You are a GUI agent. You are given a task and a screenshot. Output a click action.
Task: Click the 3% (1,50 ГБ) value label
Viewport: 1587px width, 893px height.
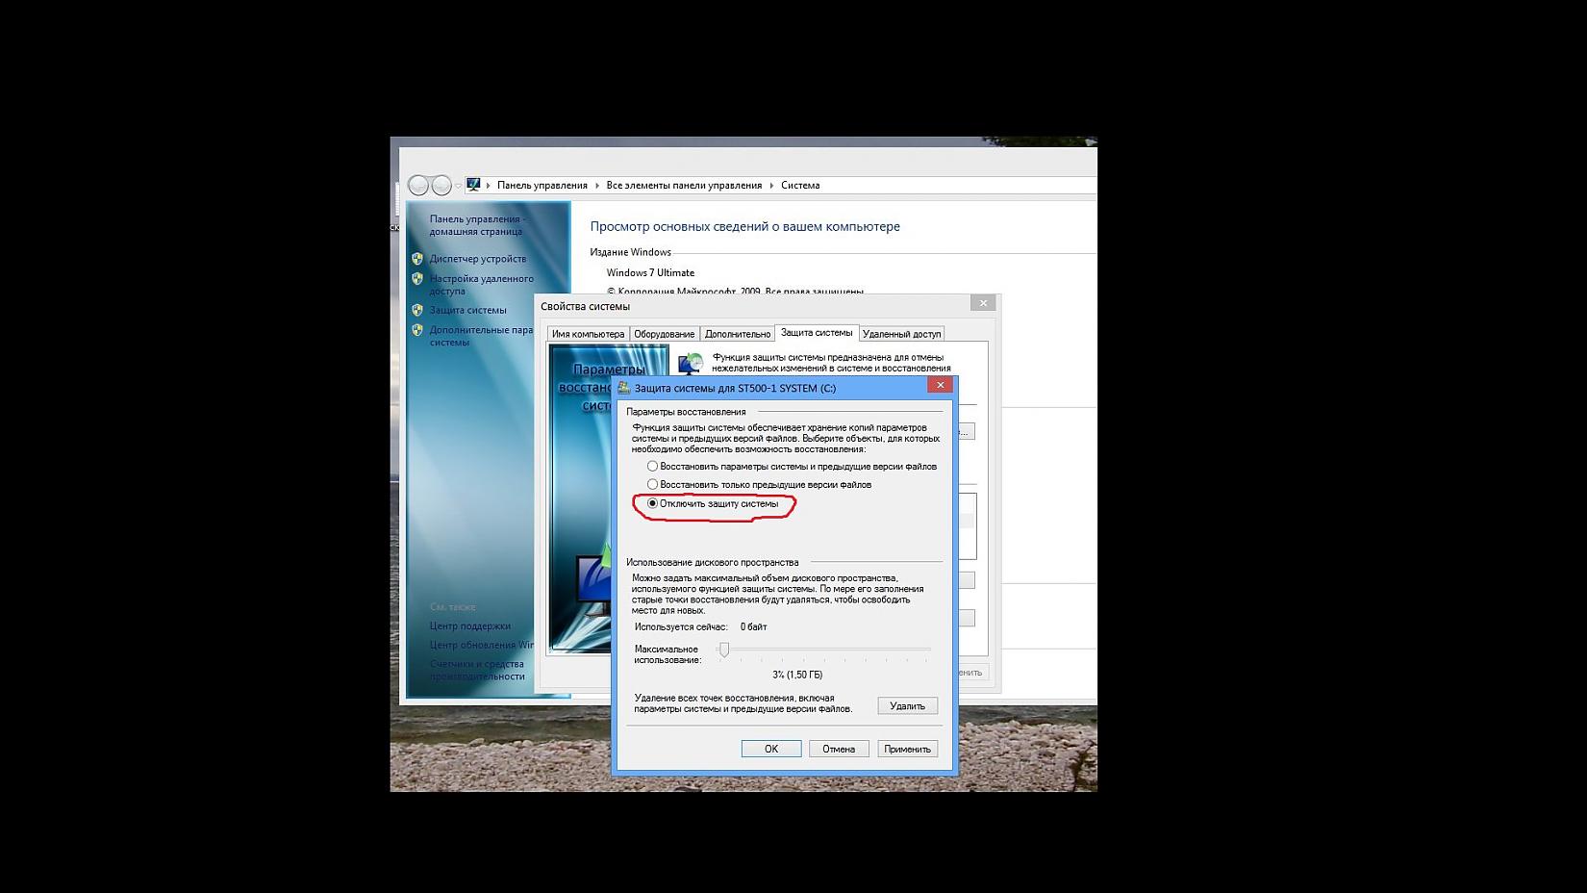(797, 676)
